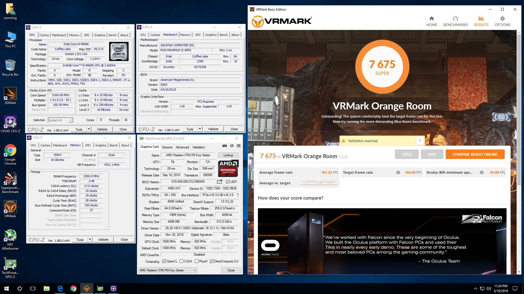Open GPU selection dropdown in GPU-Z

pos(168,270)
